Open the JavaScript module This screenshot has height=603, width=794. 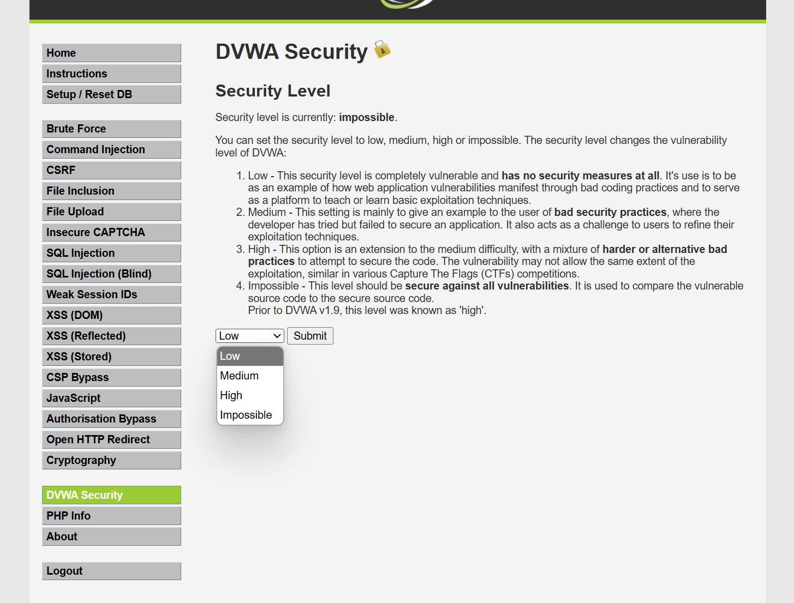click(x=111, y=398)
